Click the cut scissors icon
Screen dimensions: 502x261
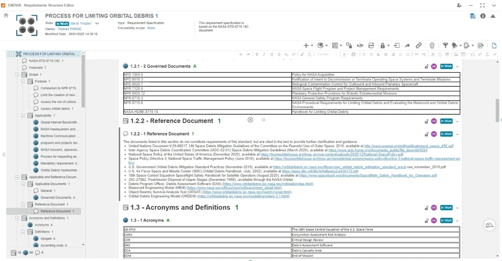[x=432, y=54]
